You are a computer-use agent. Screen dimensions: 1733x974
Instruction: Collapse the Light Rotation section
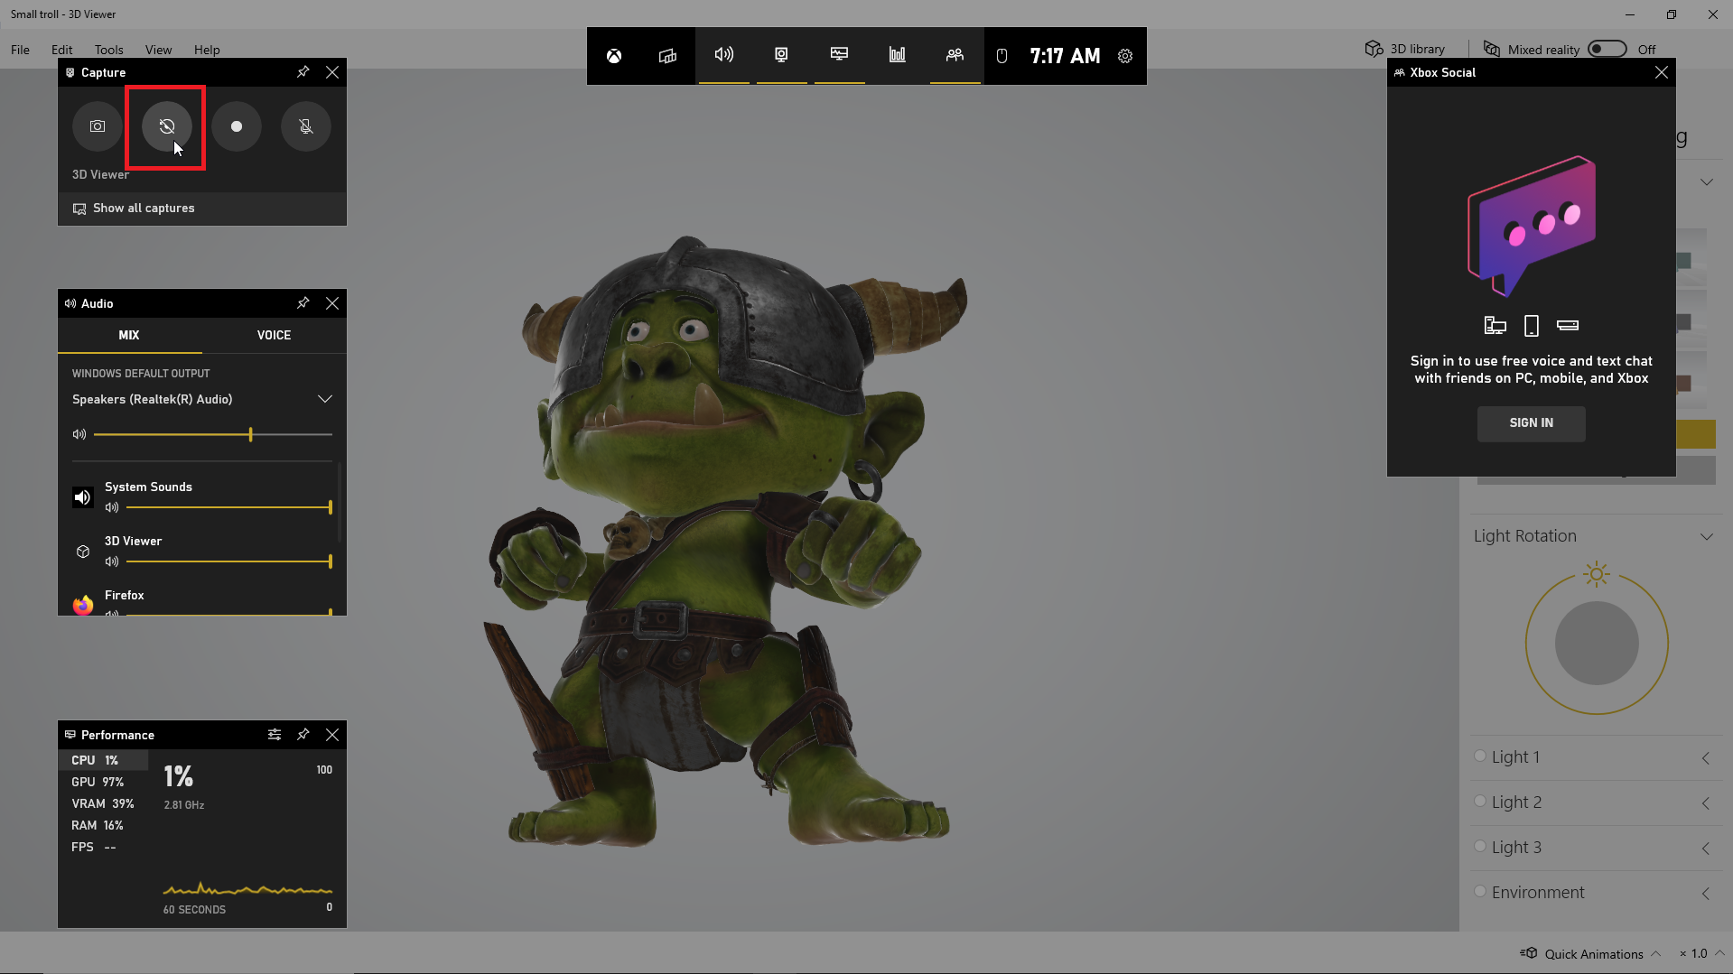tap(1707, 536)
